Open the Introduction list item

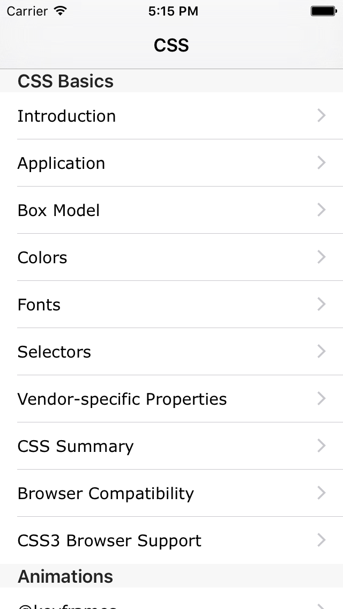[x=171, y=115]
